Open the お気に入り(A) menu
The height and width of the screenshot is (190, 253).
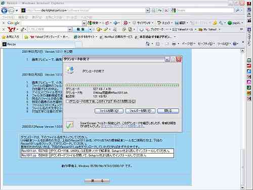click(x=54, y=17)
